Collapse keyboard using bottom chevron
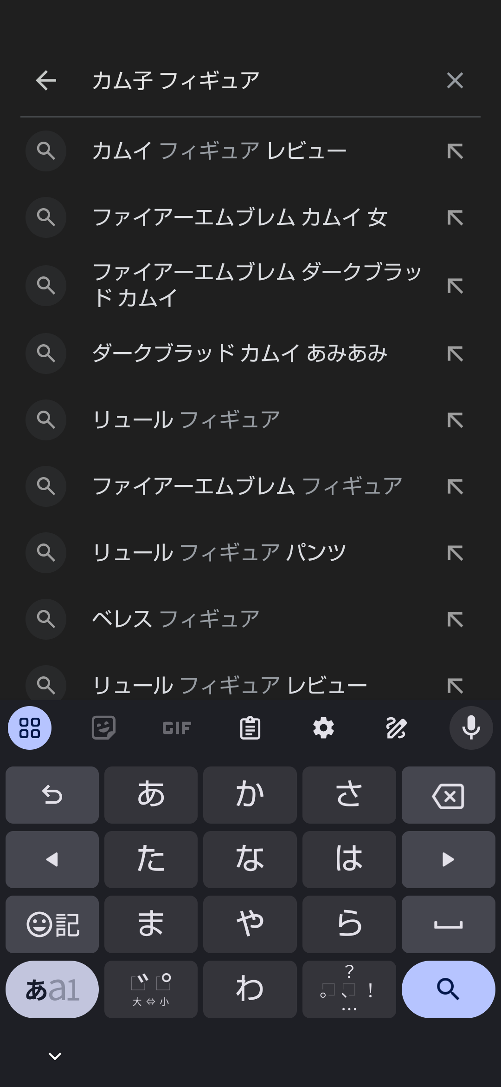Viewport: 501px width, 1087px height. coord(55,1056)
